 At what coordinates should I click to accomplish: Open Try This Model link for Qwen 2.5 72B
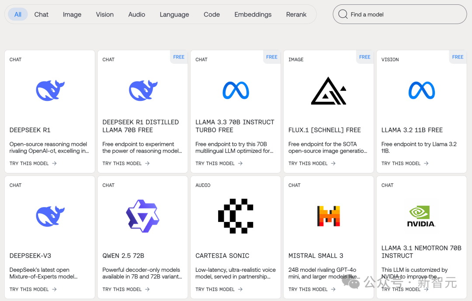126,289
